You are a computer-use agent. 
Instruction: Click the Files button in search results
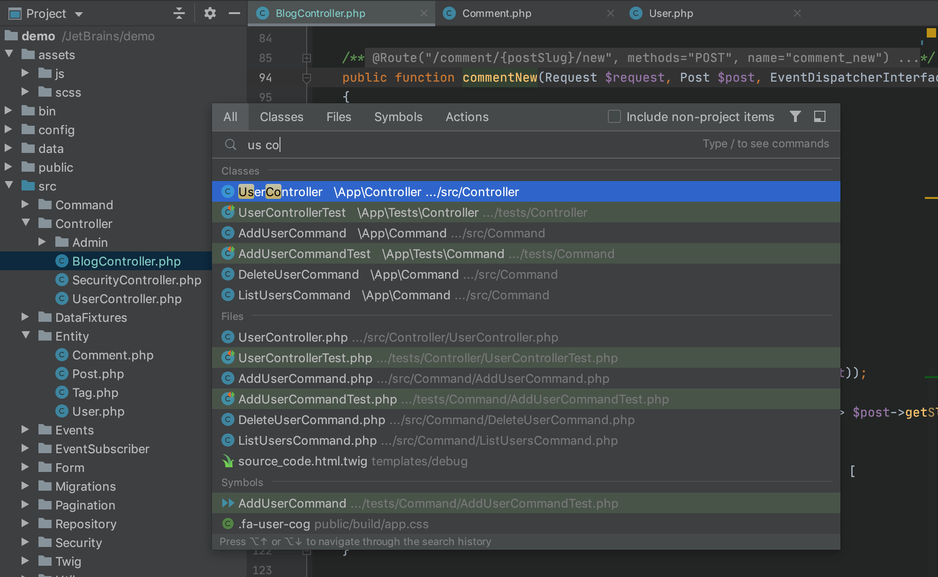click(x=338, y=117)
